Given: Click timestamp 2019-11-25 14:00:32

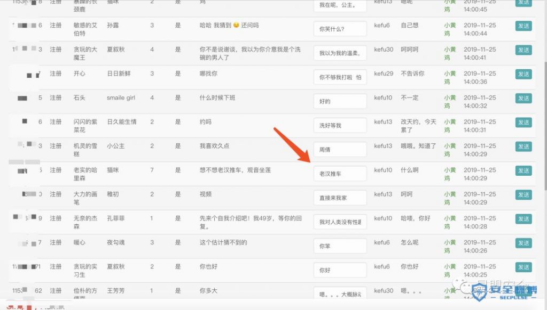Looking at the screenshot, I should pos(480,102).
